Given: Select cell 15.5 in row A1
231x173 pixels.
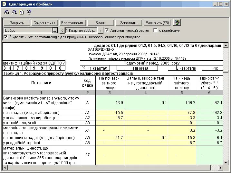Looking at the screenshot, I should click(x=110, y=113).
